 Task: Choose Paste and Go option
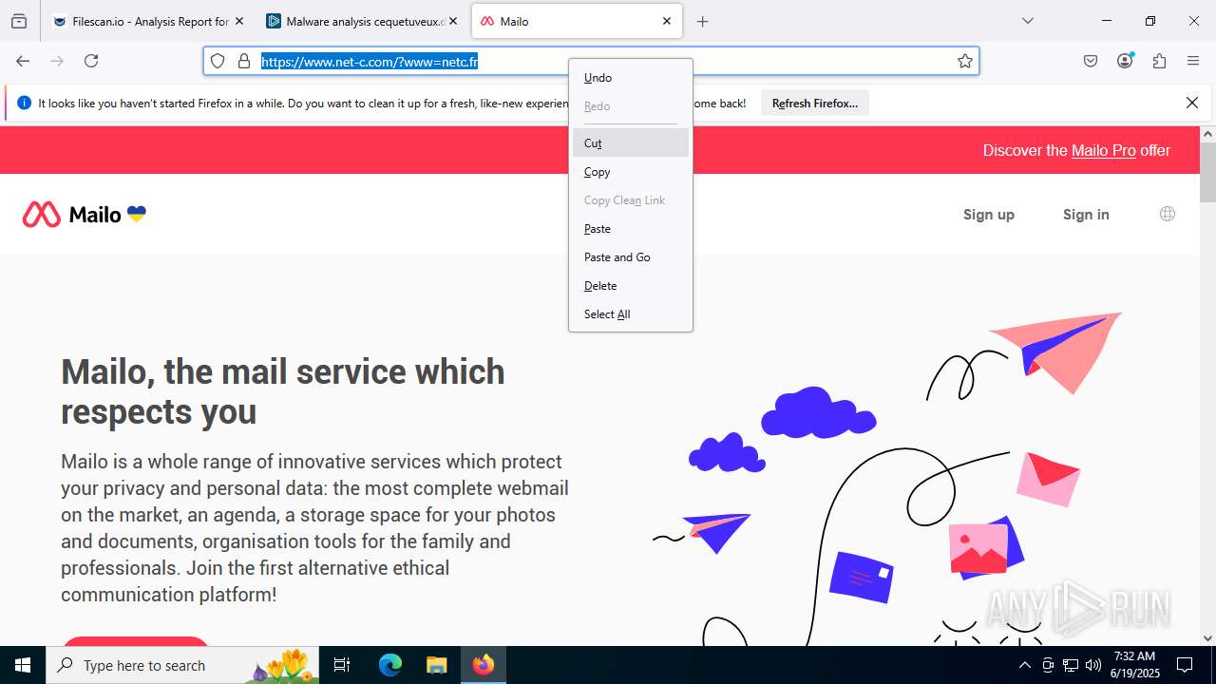coord(631,257)
